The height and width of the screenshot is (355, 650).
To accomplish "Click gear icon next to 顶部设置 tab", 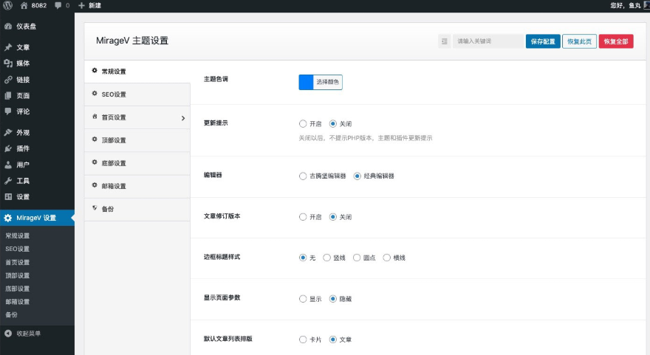I will (95, 139).
